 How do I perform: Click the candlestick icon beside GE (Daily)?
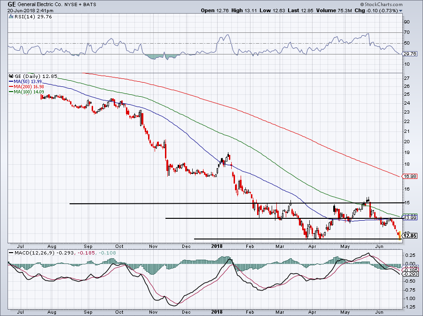[11, 76]
